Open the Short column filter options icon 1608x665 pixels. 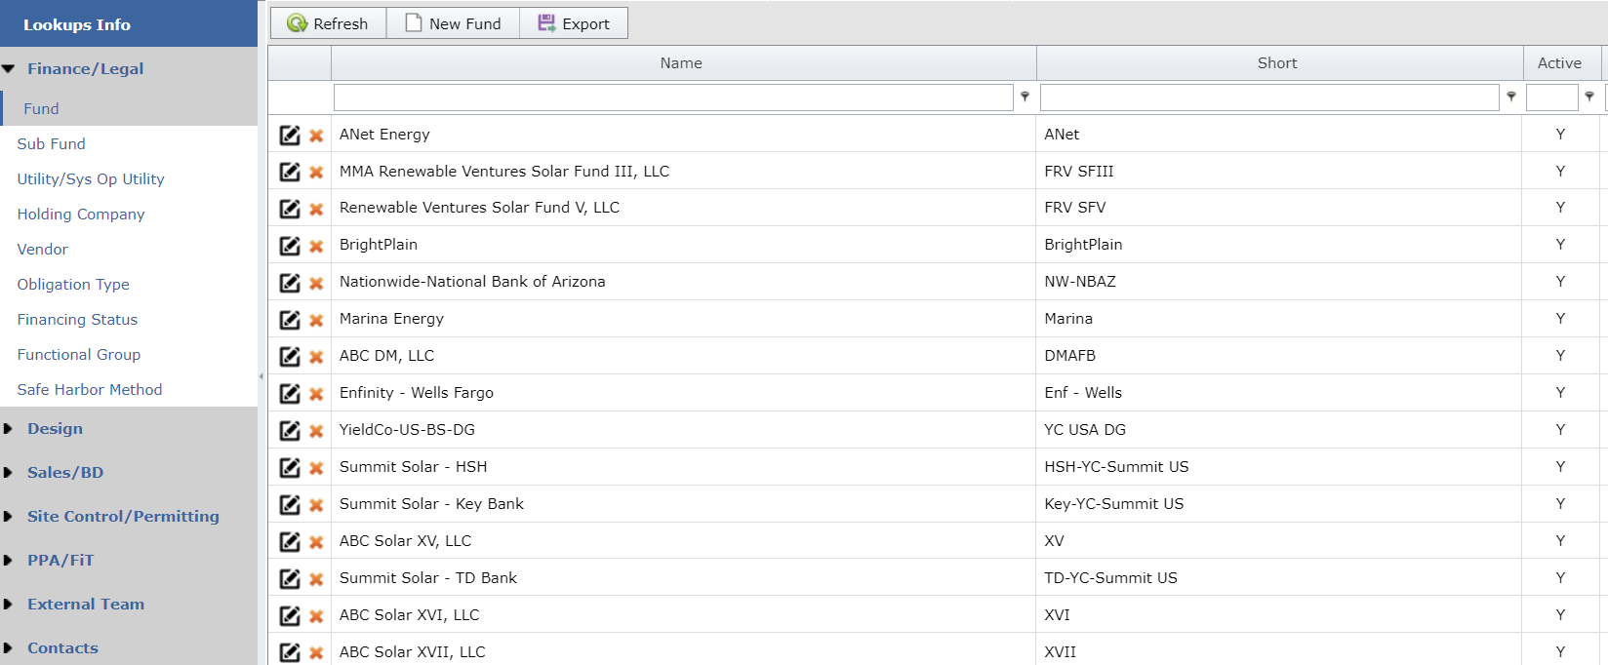tap(1511, 97)
